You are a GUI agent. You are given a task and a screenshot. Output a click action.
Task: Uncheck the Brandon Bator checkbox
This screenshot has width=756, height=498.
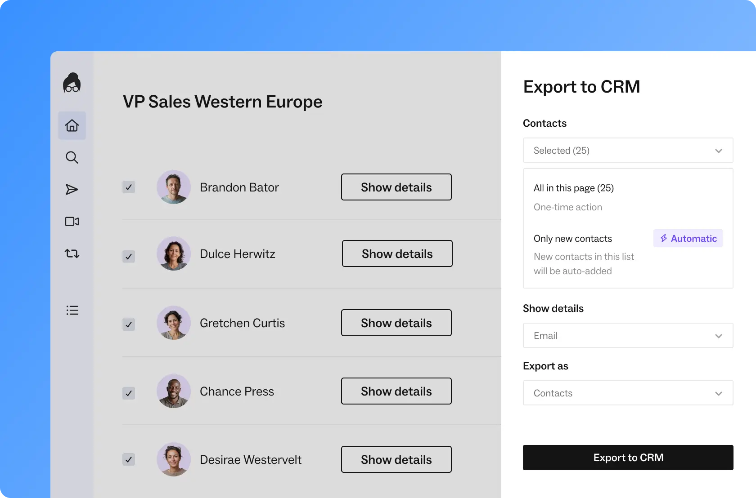tap(129, 187)
